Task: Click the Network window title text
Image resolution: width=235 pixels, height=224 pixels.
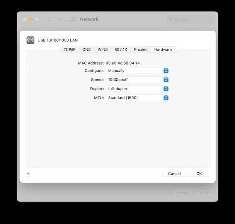Action: (89, 19)
